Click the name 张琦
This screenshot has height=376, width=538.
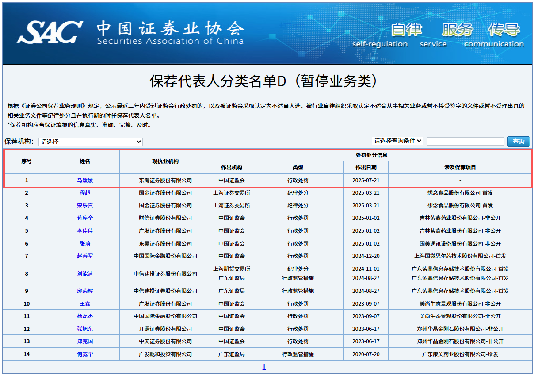click(x=85, y=244)
